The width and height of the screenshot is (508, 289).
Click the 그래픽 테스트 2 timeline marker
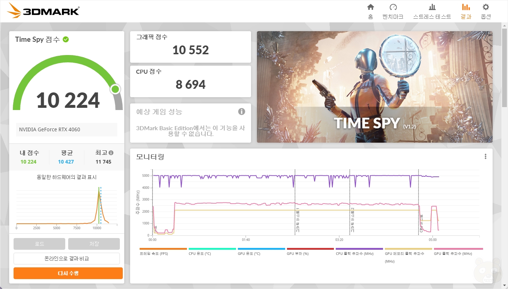point(352,220)
